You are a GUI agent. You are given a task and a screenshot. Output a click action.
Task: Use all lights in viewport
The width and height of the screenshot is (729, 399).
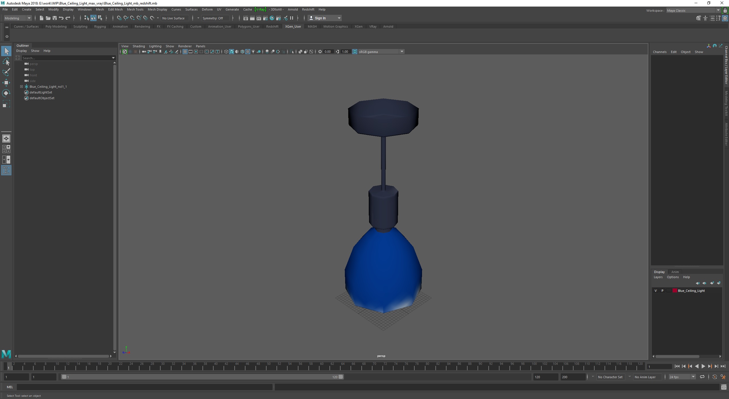tap(253, 52)
